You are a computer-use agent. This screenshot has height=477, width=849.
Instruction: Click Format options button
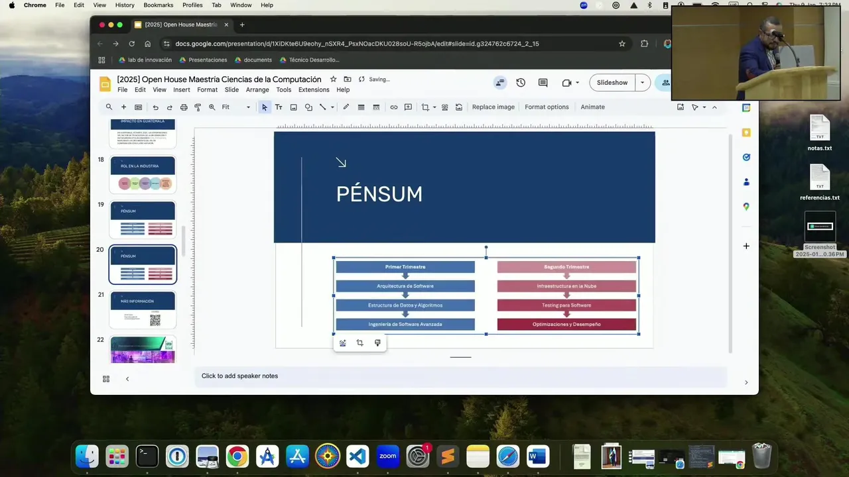click(x=547, y=107)
